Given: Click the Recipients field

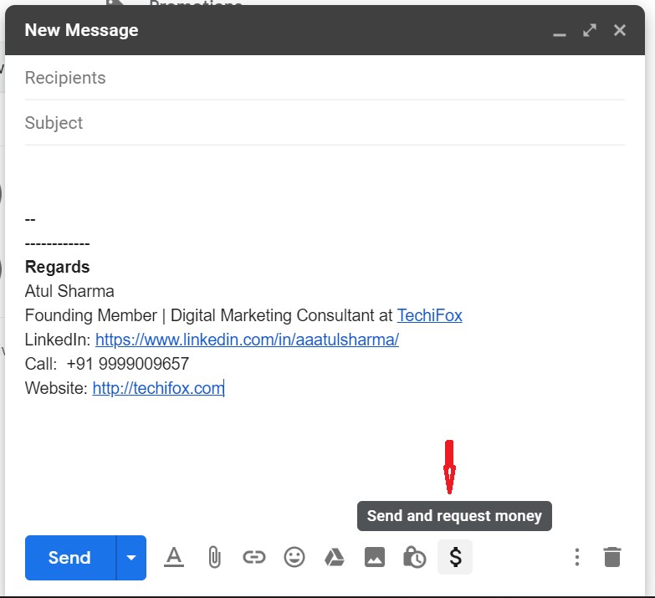Looking at the screenshot, I should pyautogui.click(x=325, y=78).
